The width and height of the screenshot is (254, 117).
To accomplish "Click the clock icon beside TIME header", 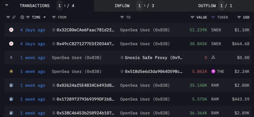I will click(22, 17).
